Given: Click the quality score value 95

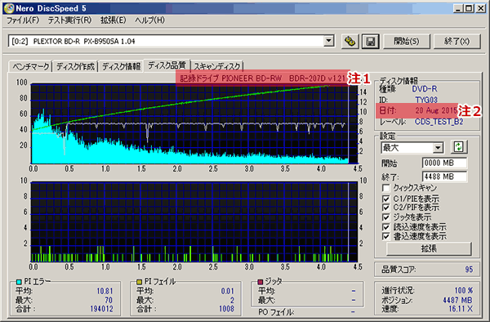Looking at the screenshot, I should tap(469, 270).
